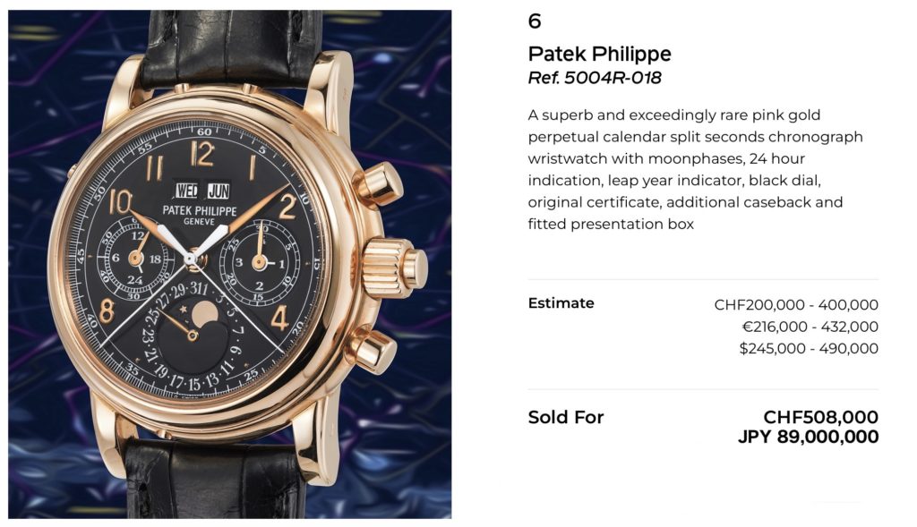
Task: Click the Estimate label
Action: pyautogui.click(x=561, y=303)
